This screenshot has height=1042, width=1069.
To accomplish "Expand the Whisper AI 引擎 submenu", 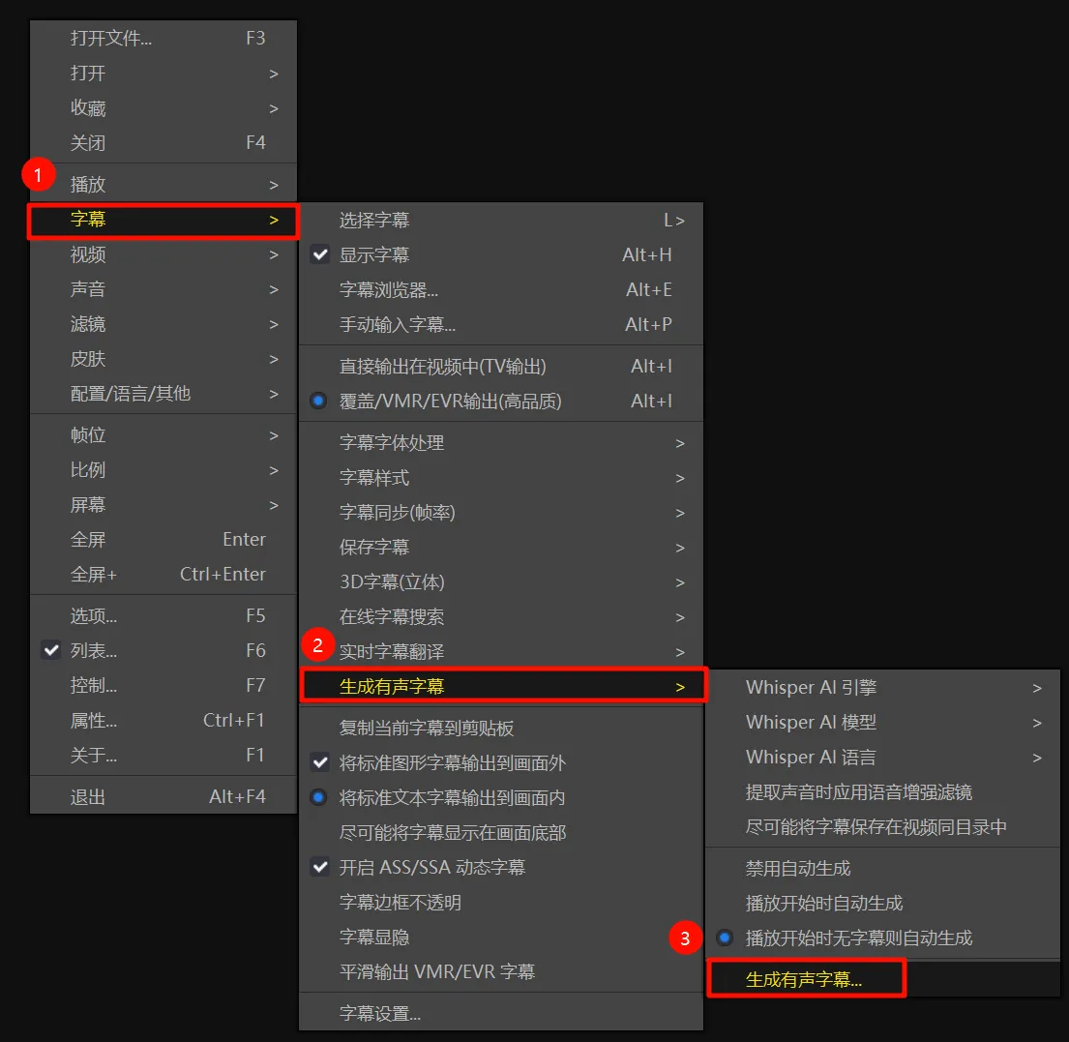I will pos(811,687).
